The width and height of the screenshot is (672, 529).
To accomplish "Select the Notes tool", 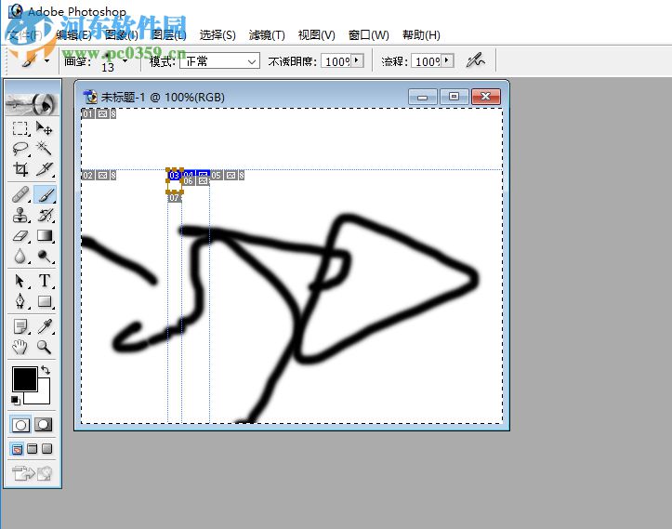I will click(x=20, y=326).
